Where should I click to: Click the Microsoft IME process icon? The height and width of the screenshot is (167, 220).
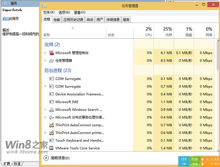pos(51,102)
